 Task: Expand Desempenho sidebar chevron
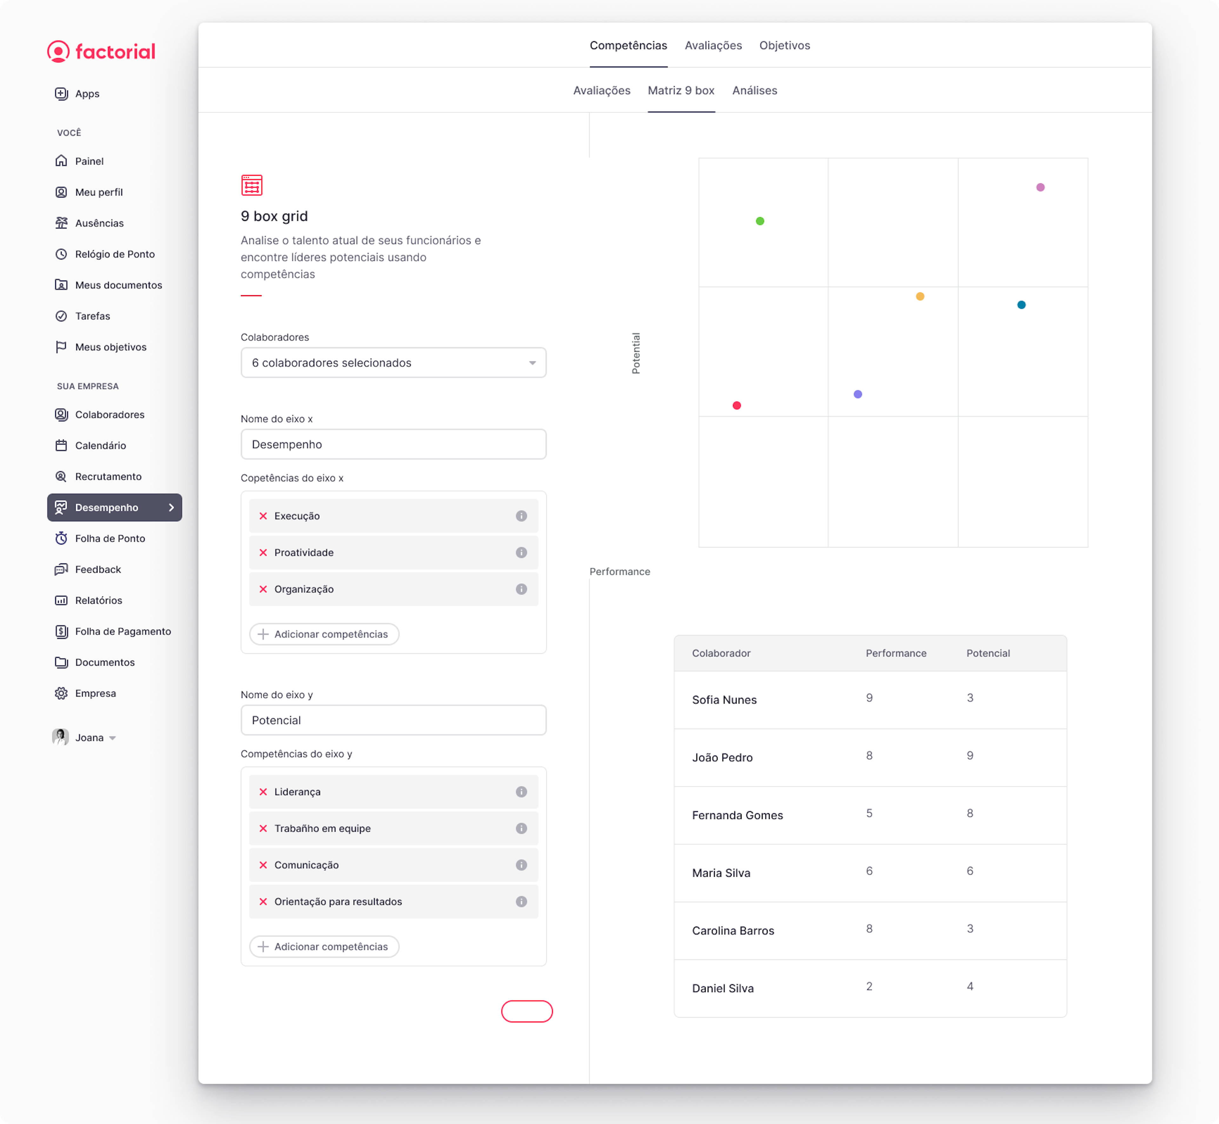coord(171,508)
